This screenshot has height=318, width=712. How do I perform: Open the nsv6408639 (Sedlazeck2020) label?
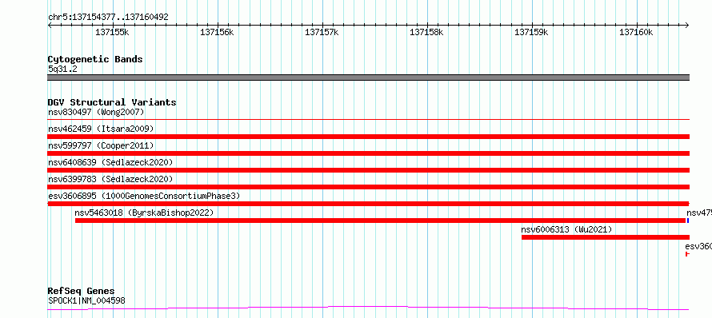point(110,162)
